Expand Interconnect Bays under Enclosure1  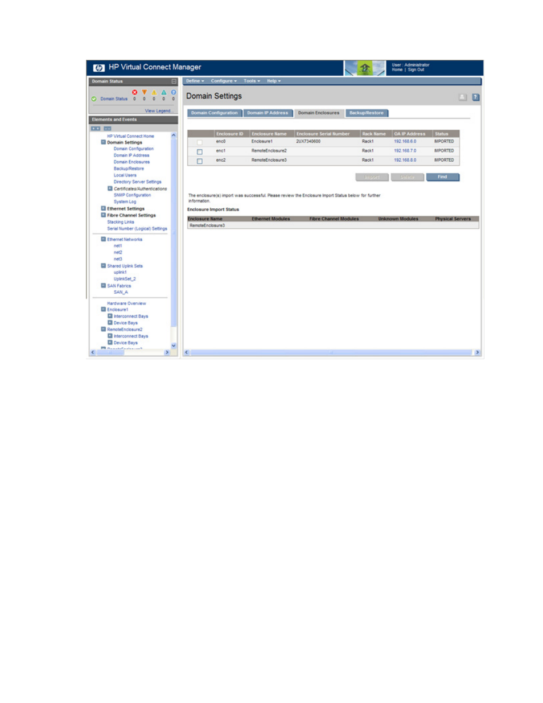pos(110,316)
